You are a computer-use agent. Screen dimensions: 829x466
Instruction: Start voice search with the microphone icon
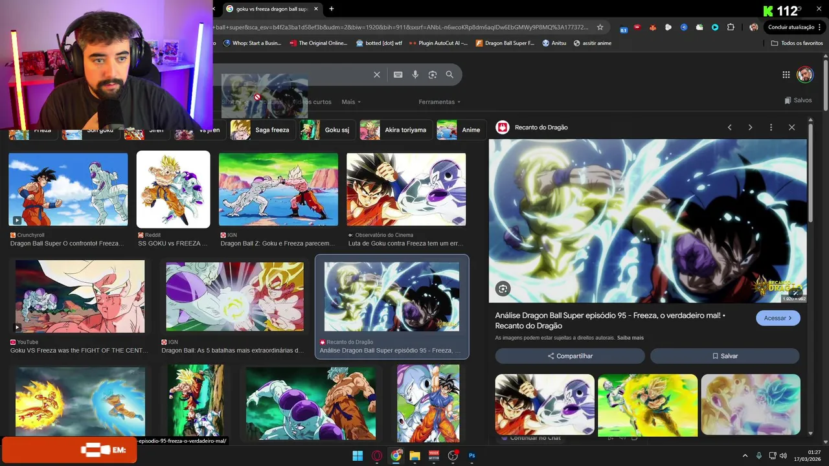click(x=415, y=74)
